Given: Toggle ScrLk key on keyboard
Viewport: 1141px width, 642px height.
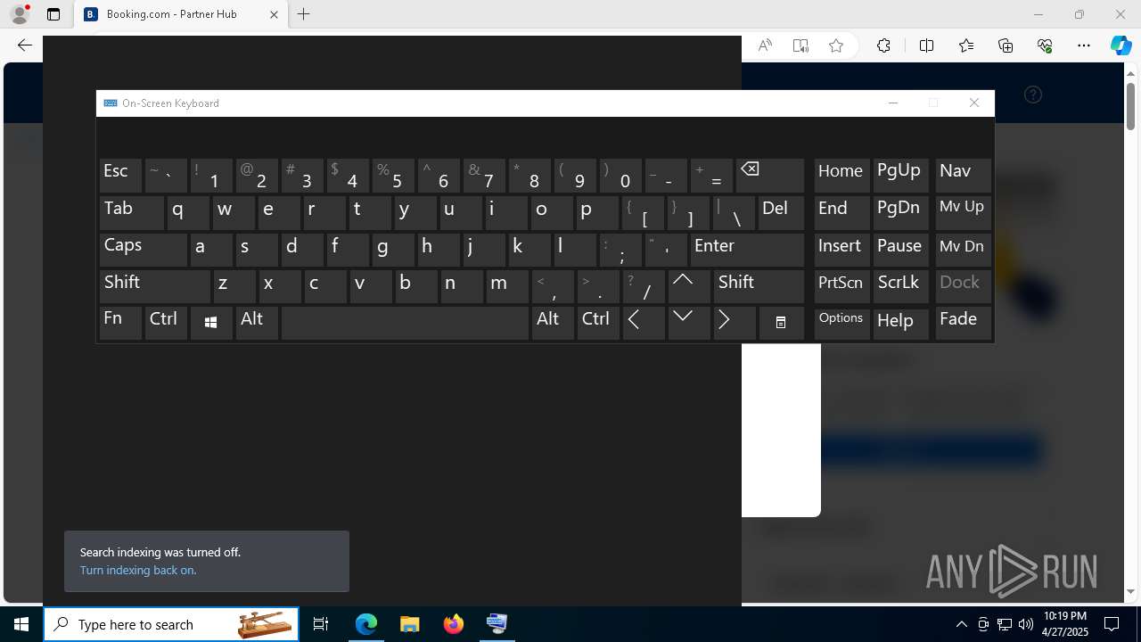Looking at the screenshot, I should (901, 286).
